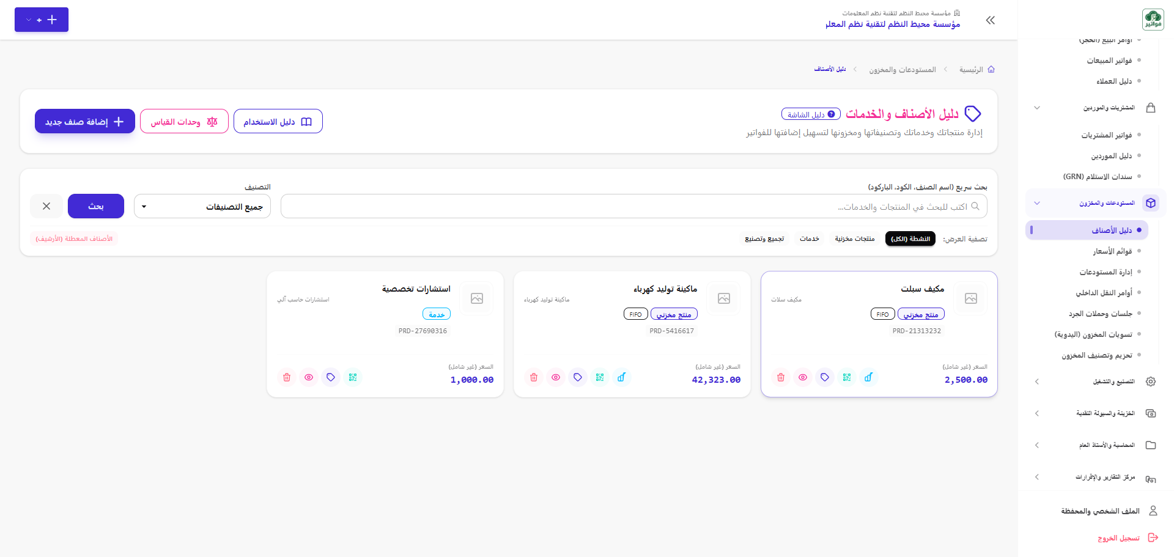Click image placeholder of ماكينة توليد كهرباء card

[724, 298]
